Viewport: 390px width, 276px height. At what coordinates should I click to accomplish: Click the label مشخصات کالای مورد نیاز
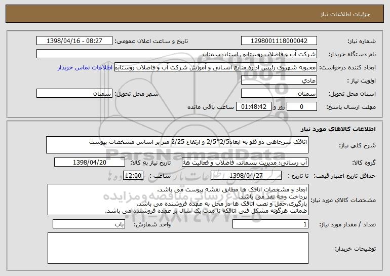coord(343,200)
